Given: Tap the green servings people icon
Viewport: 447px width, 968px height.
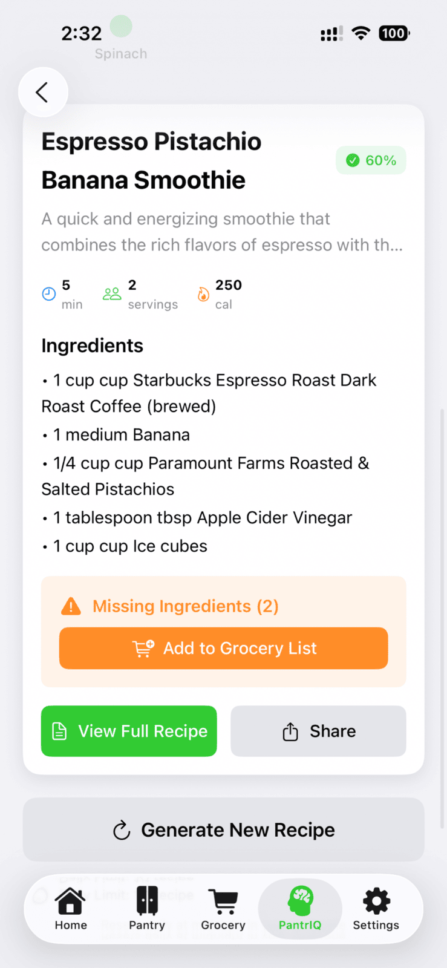Looking at the screenshot, I should 112,295.
